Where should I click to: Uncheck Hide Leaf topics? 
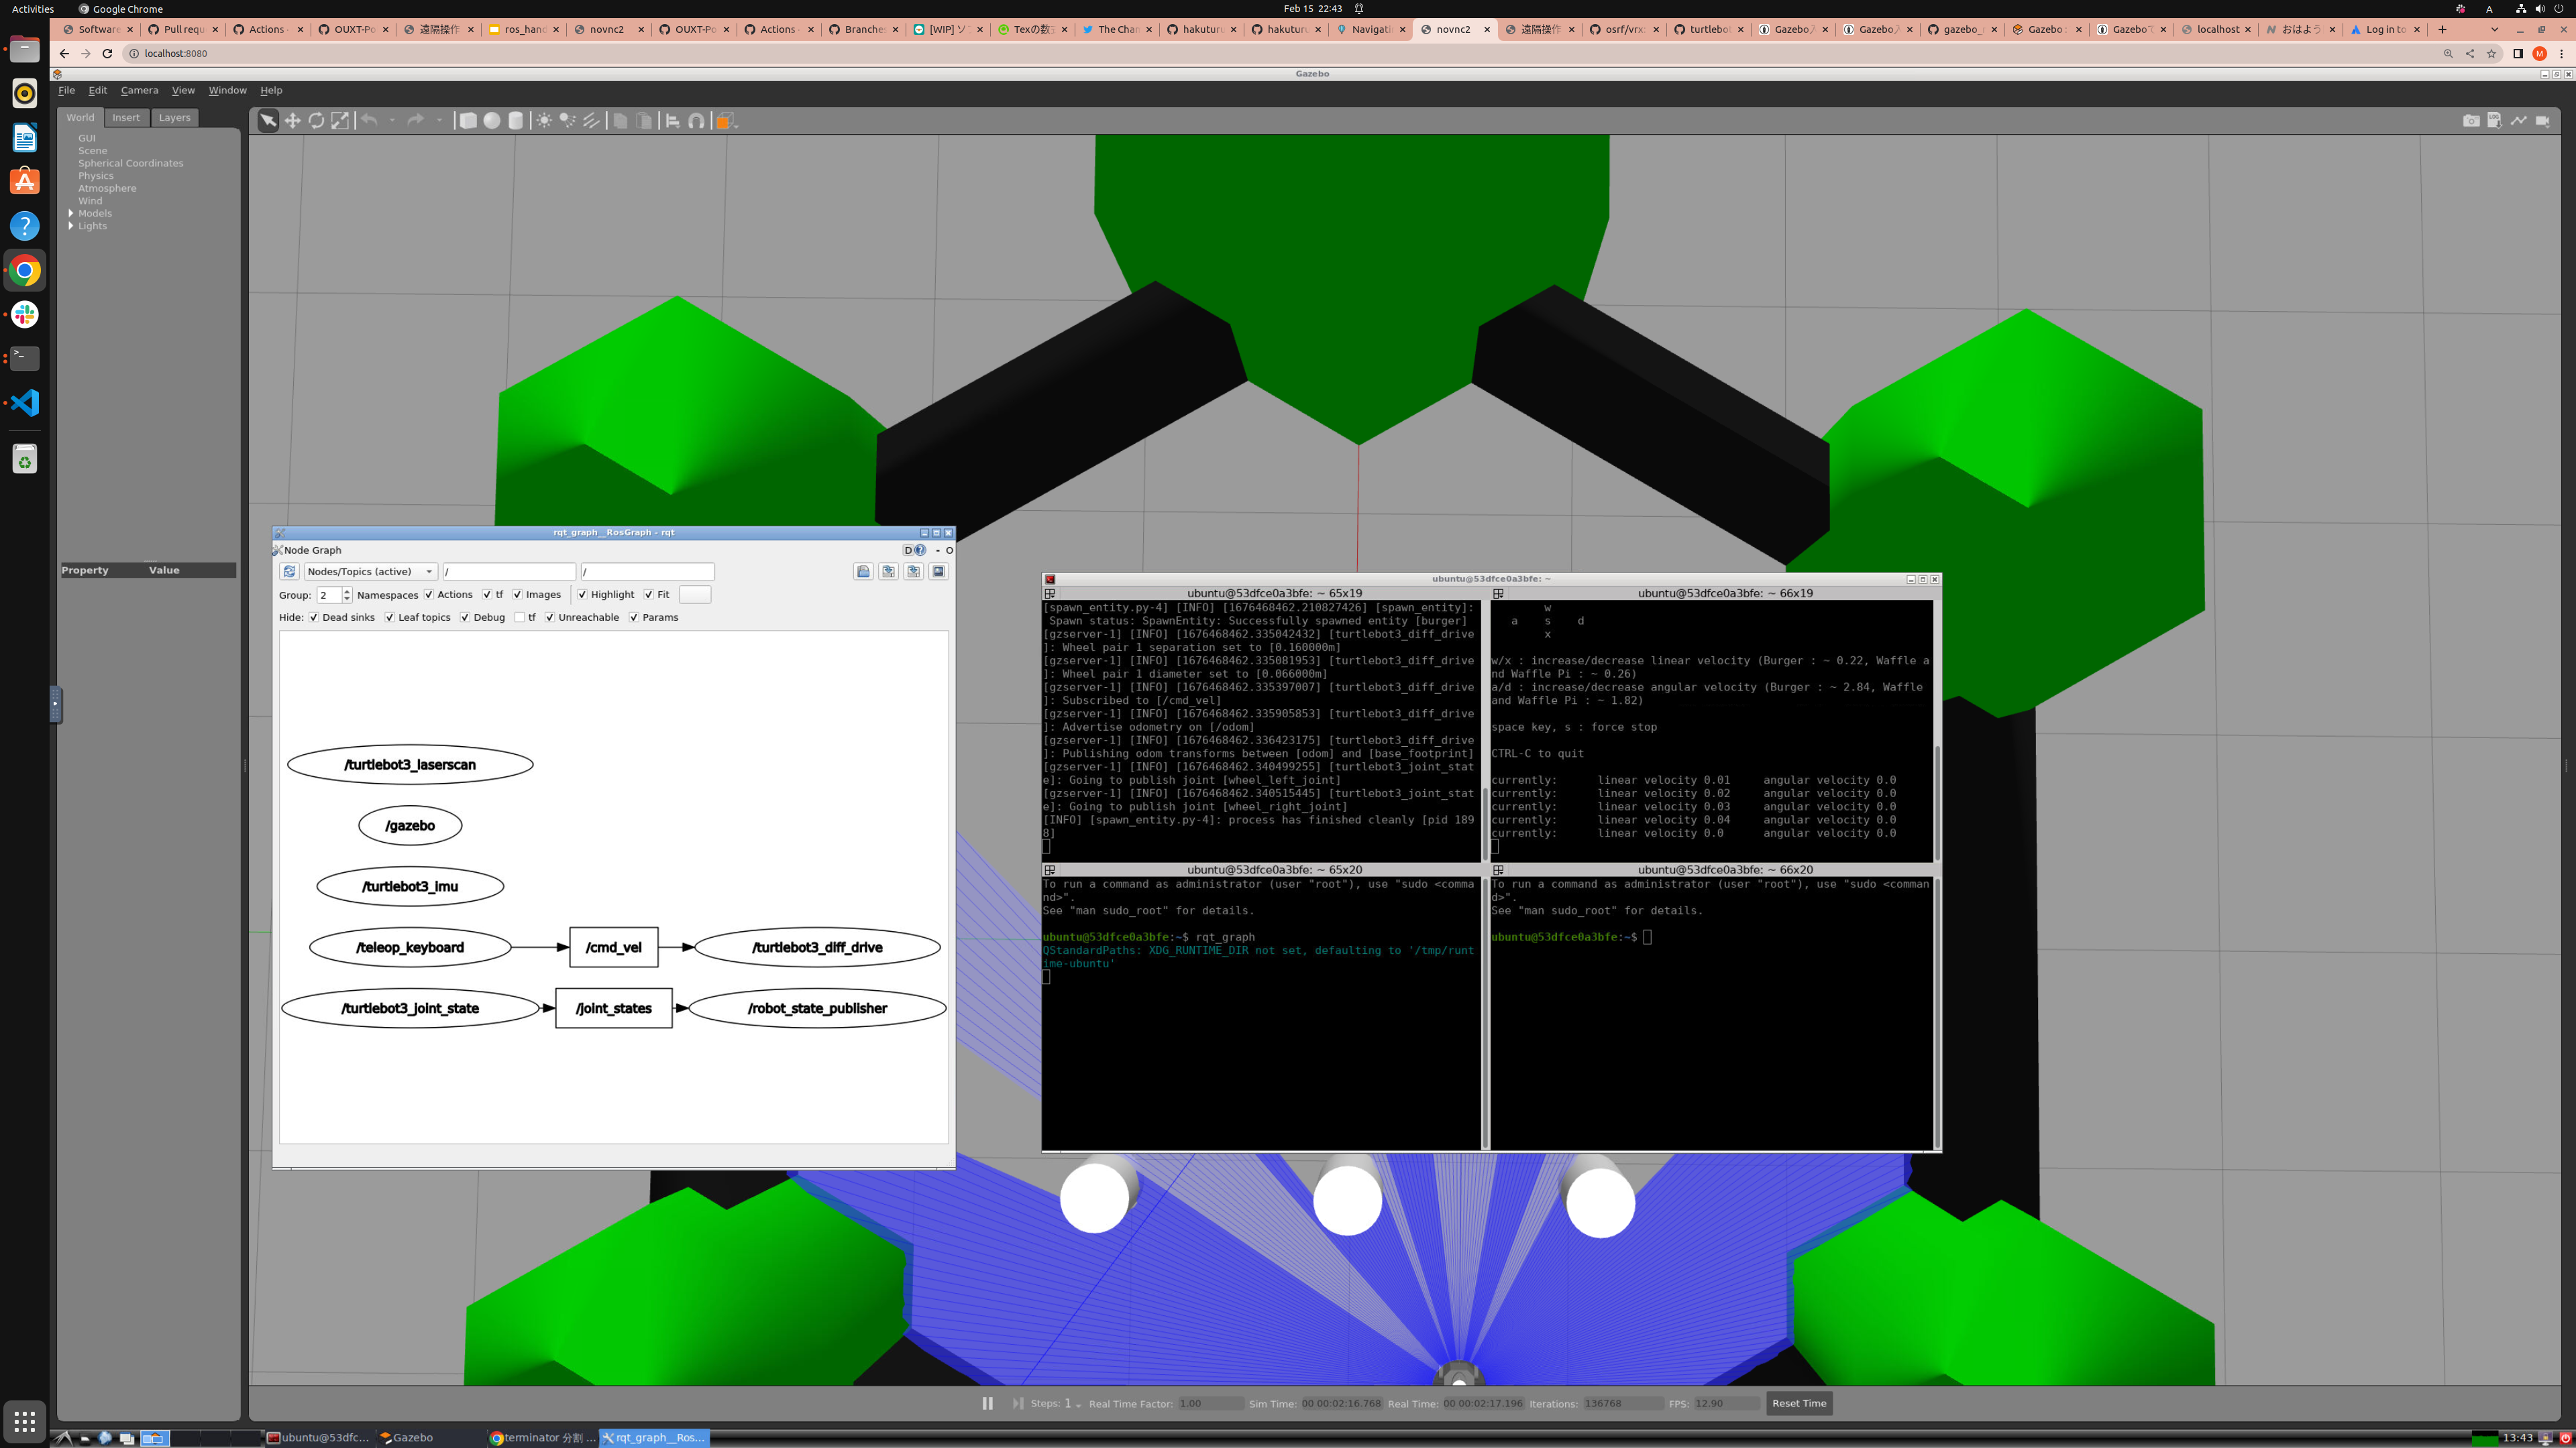click(390, 617)
